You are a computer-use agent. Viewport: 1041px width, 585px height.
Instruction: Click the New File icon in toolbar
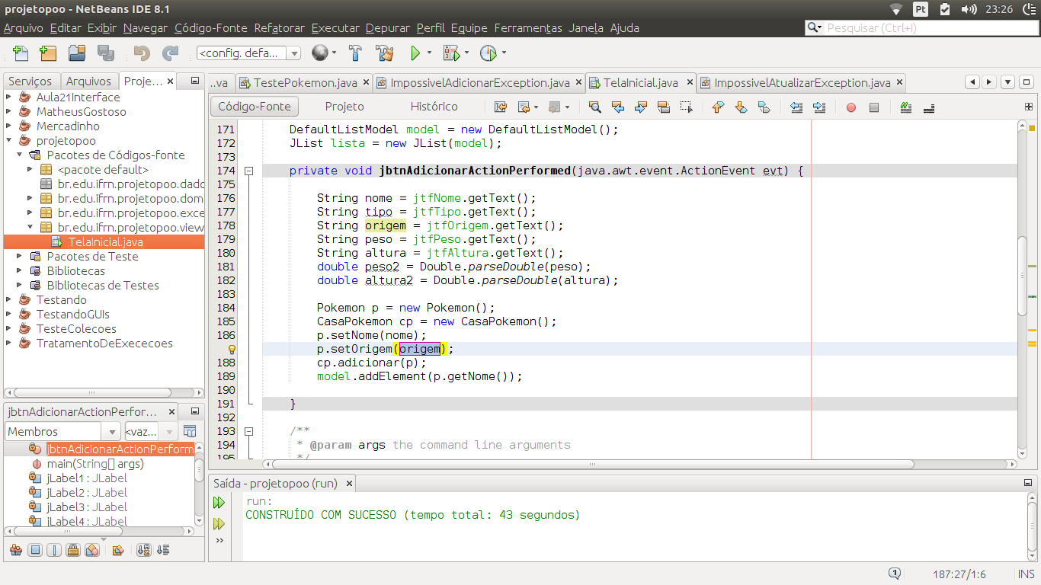coord(21,53)
